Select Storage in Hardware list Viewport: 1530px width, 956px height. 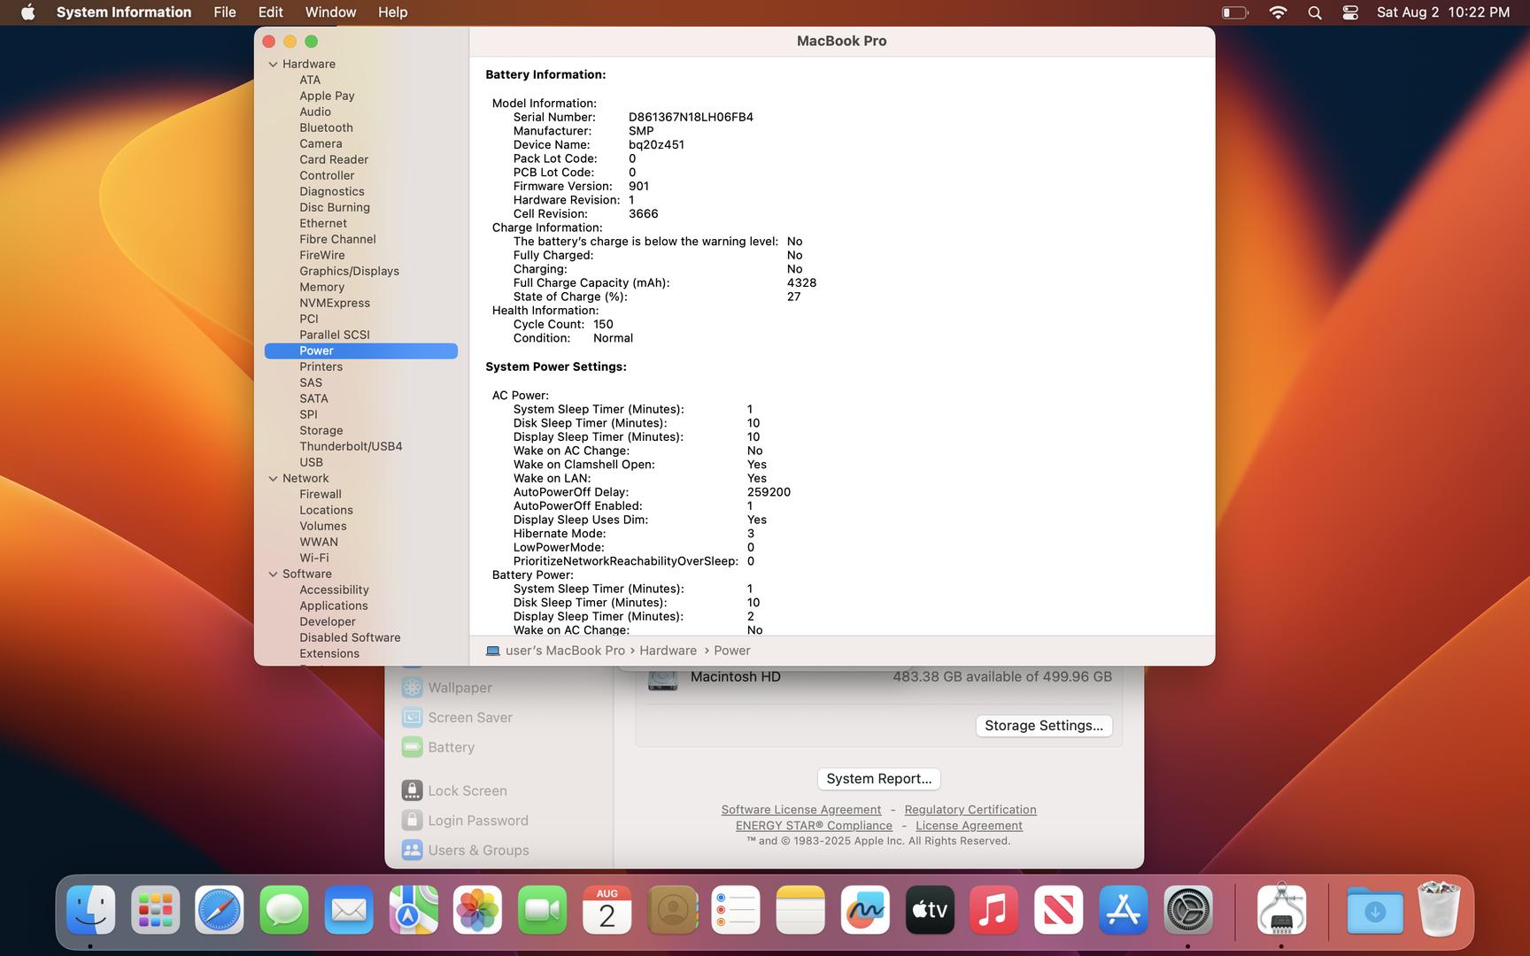click(x=321, y=431)
